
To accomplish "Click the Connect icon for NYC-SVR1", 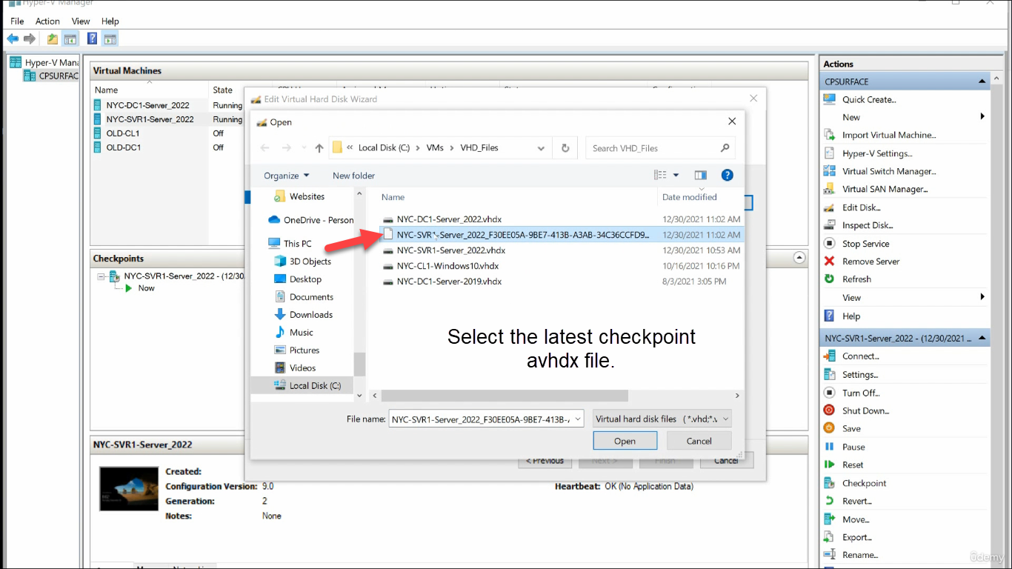I will coord(829,356).
